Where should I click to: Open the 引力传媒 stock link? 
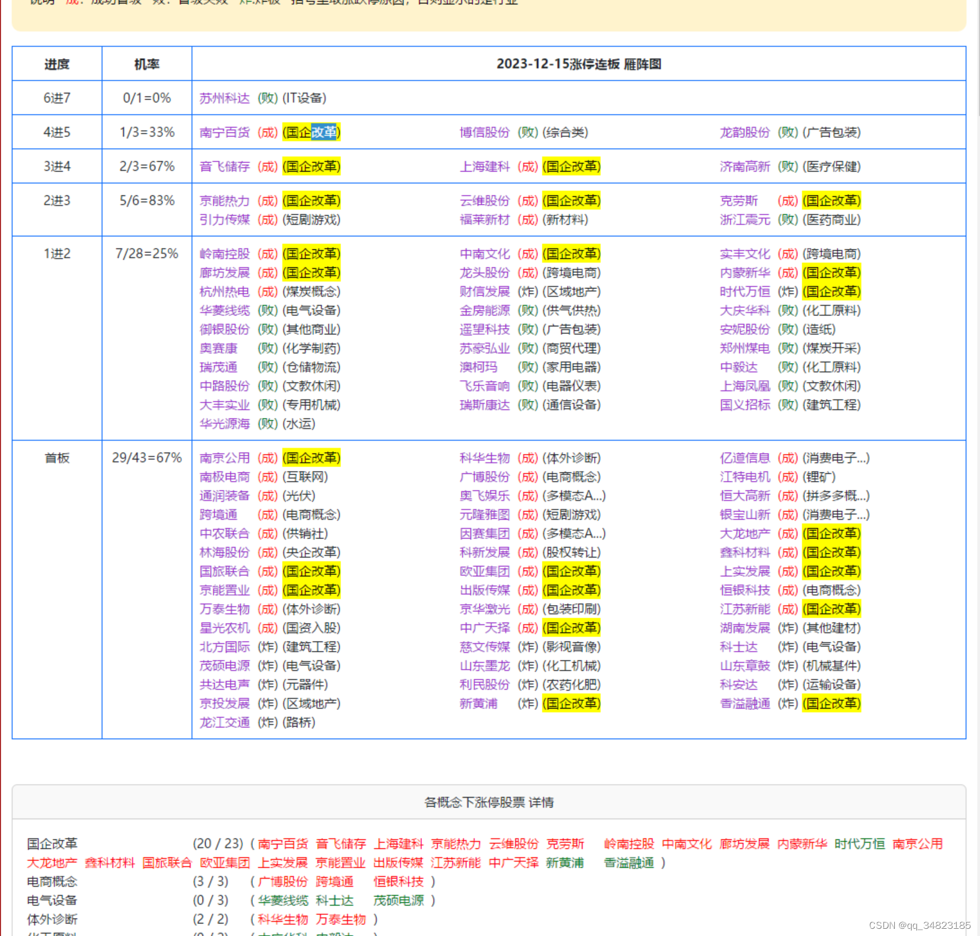click(224, 219)
